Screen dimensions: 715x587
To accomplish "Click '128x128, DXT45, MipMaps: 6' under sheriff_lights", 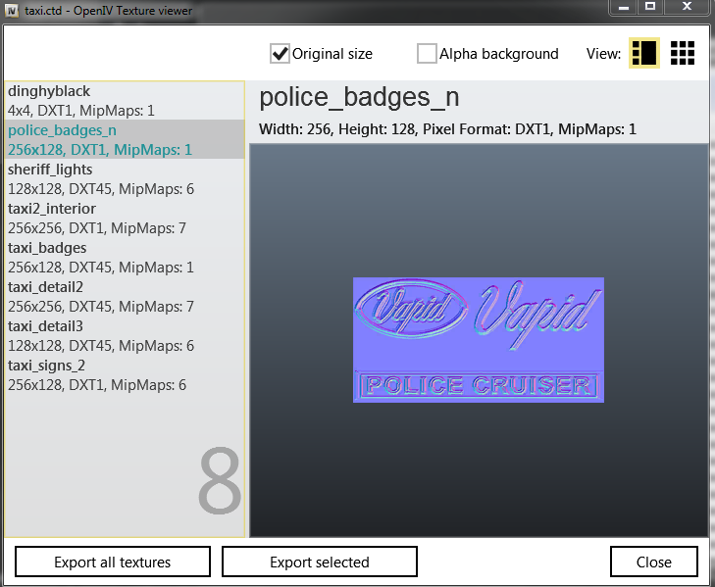I will (x=101, y=189).
